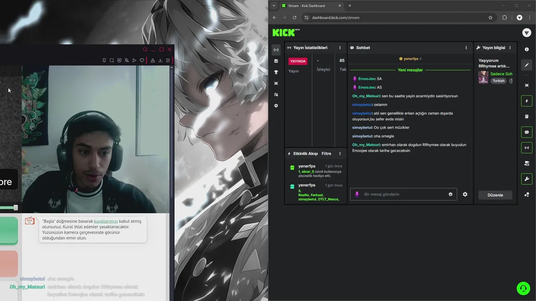Click the pin icon in left browser toolbar

(x=104, y=60)
